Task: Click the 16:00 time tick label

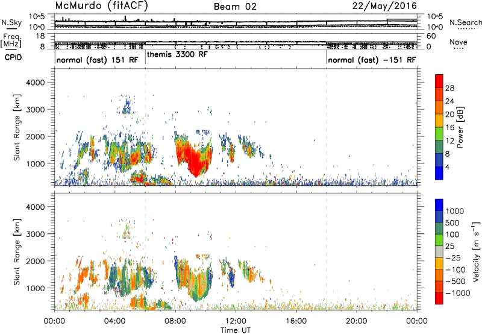Action: [x=296, y=321]
